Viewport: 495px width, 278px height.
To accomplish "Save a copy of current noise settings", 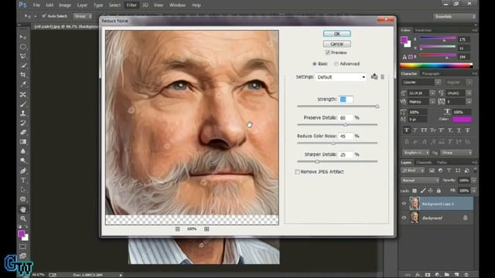I will [374, 76].
